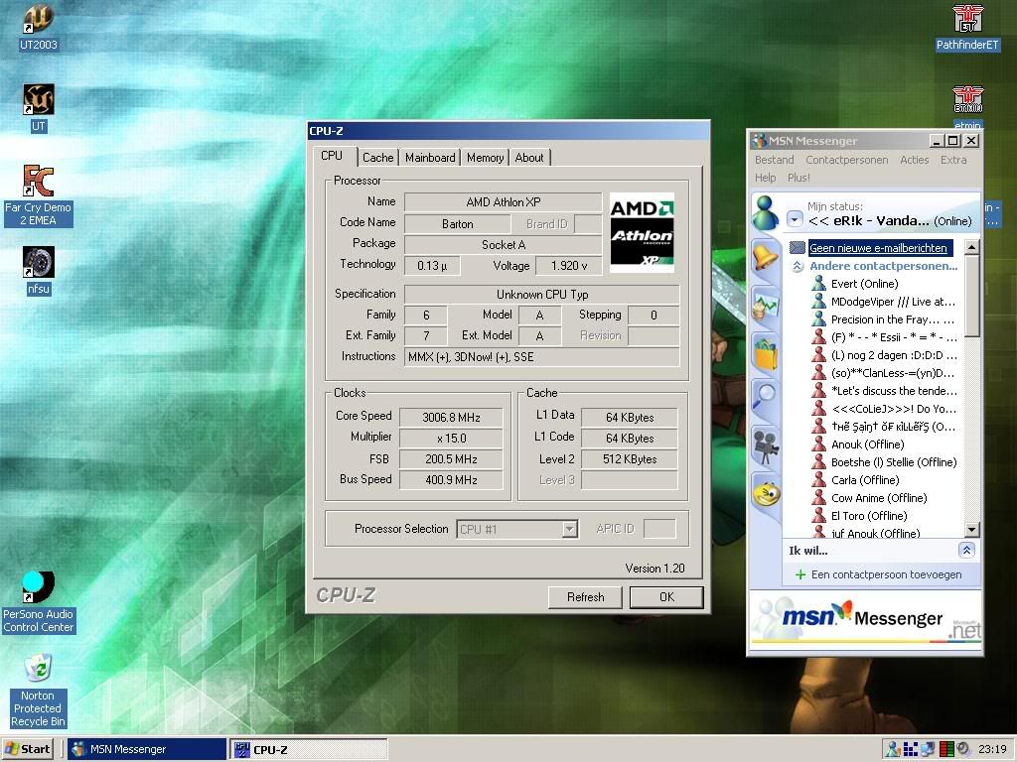Image resolution: width=1017 pixels, height=762 pixels.
Task: Open the Acties menu
Action: (915, 160)
